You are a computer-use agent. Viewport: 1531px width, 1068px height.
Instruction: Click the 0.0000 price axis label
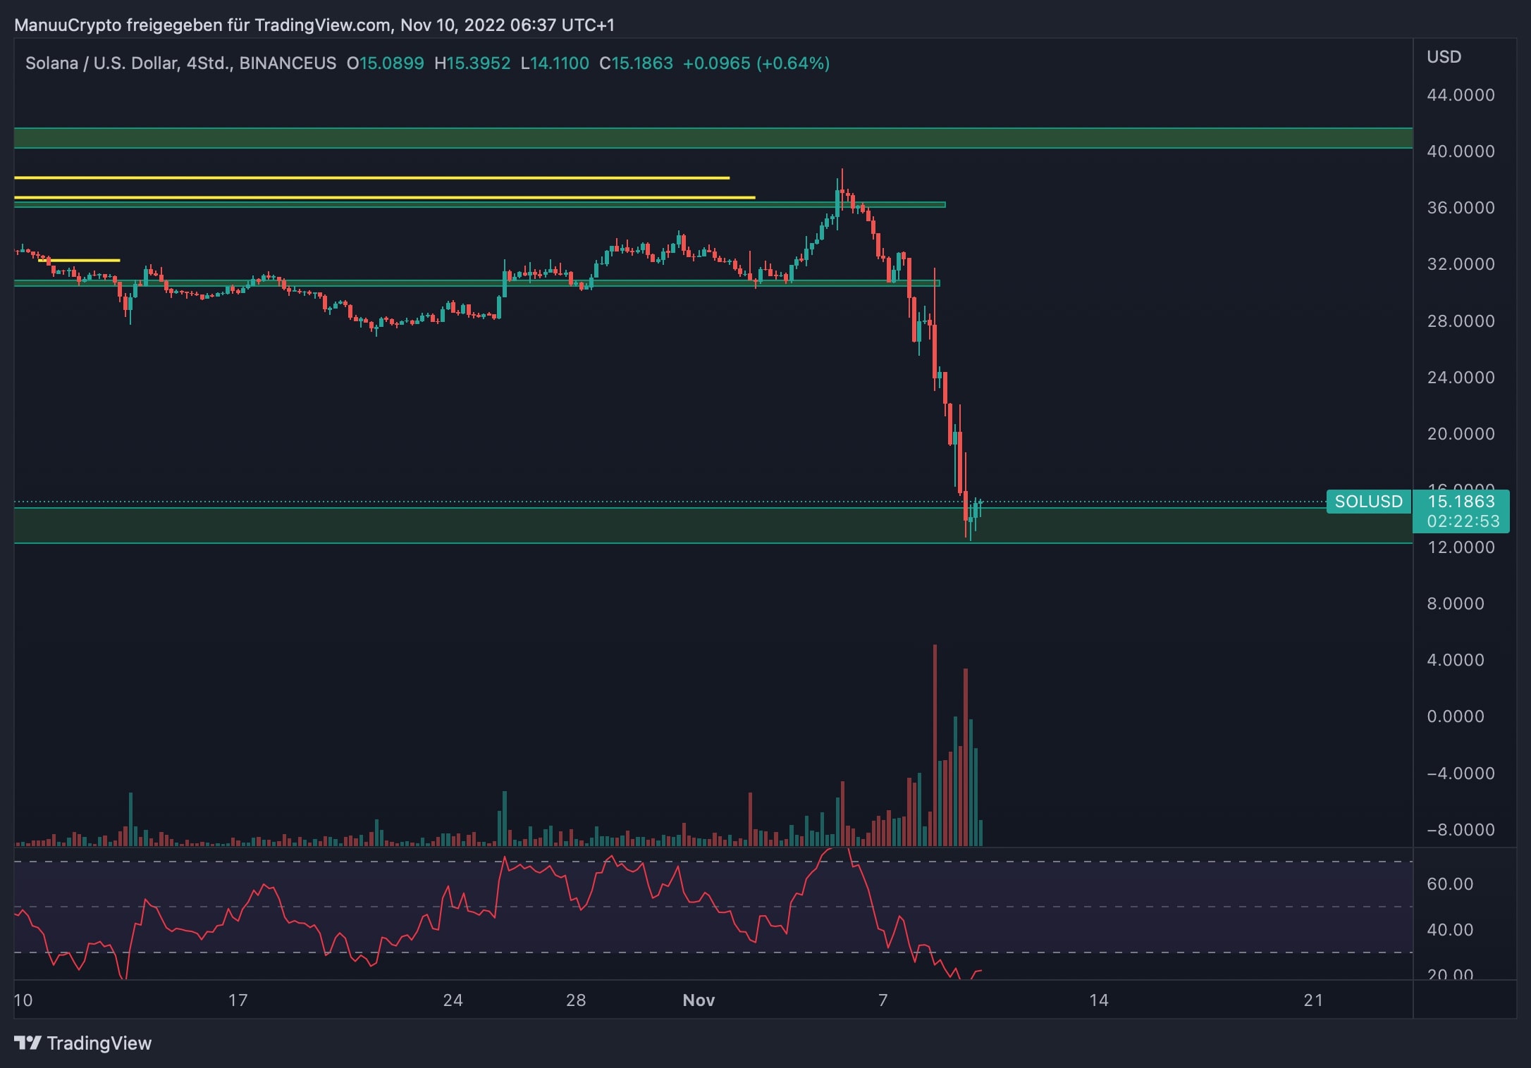coord(1456,716)
